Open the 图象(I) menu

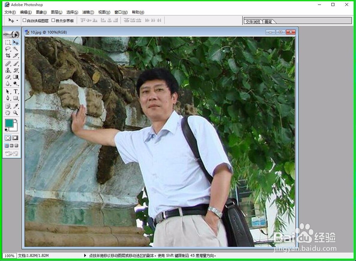pos(41,12)
